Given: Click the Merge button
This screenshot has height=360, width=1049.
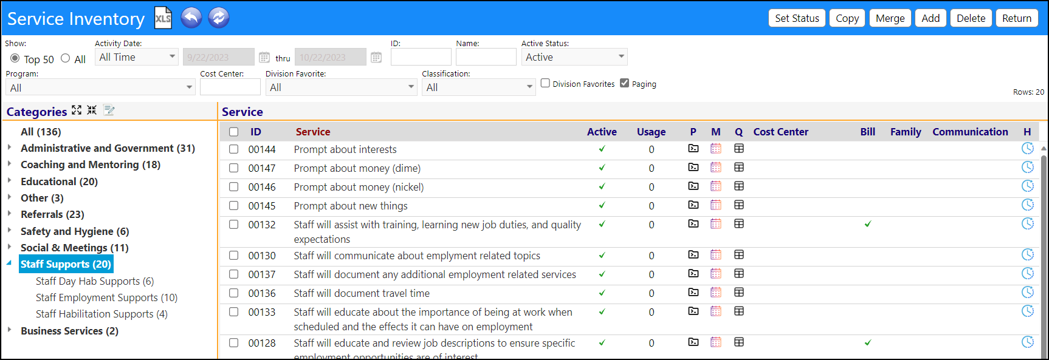Looking at the screenshot, I should point(890,18).
